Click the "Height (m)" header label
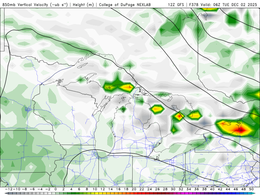The height and width of the screenshot is (195, 260). point(84,5)
